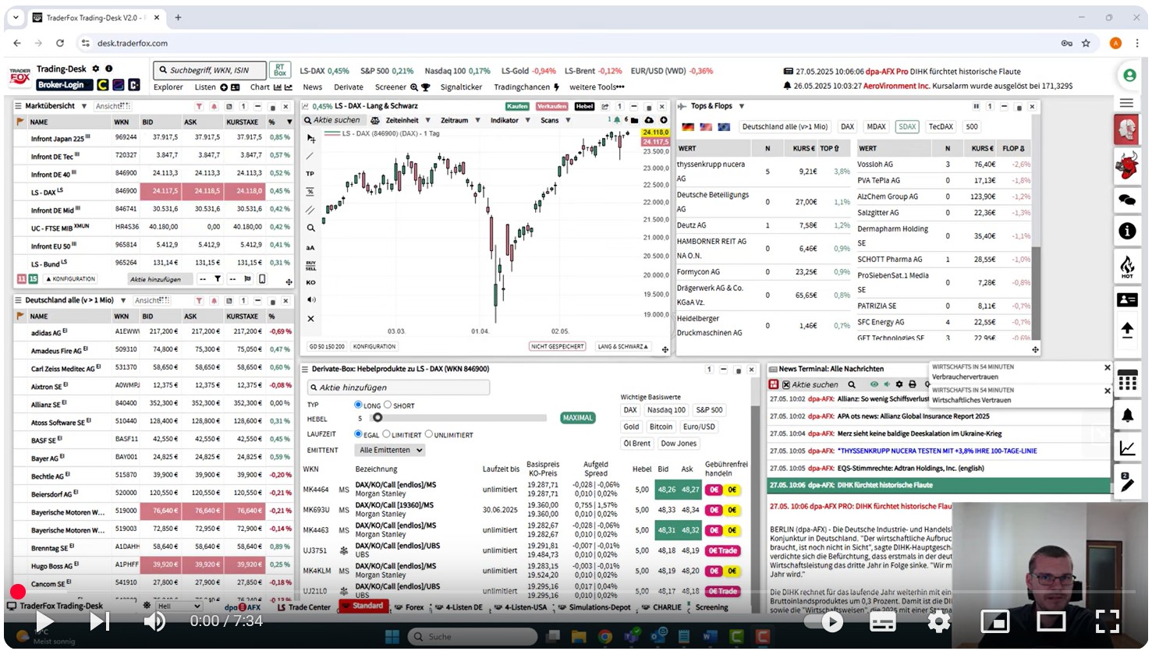This screenshot has height=651, width=1152.
Task: Click the GD 50 150 200 button
Action: click(327, 346)
